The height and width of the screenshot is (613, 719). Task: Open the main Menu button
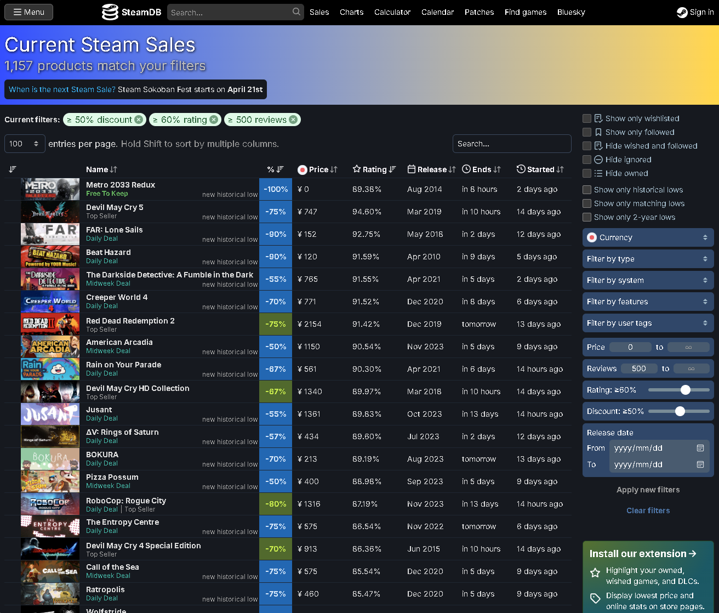28,12
